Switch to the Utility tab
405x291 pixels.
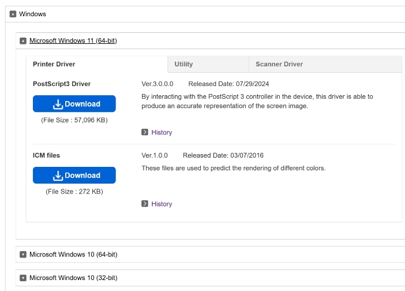click(208, 64)
